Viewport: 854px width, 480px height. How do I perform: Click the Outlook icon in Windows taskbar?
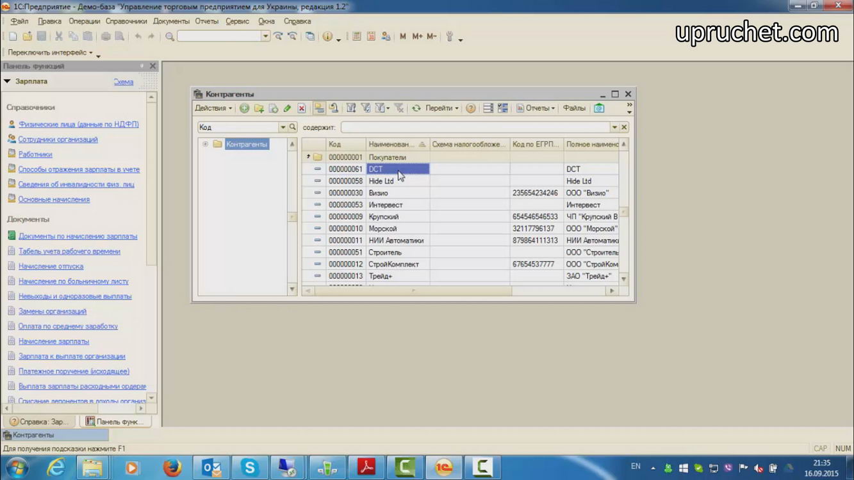tap(210, 468)
